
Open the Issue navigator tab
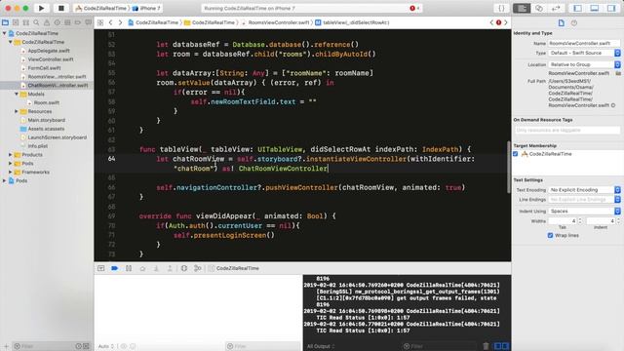[47, 22]
